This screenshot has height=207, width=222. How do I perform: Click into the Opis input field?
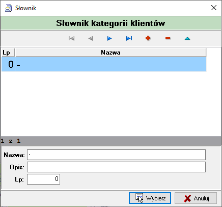coord(116,167)
